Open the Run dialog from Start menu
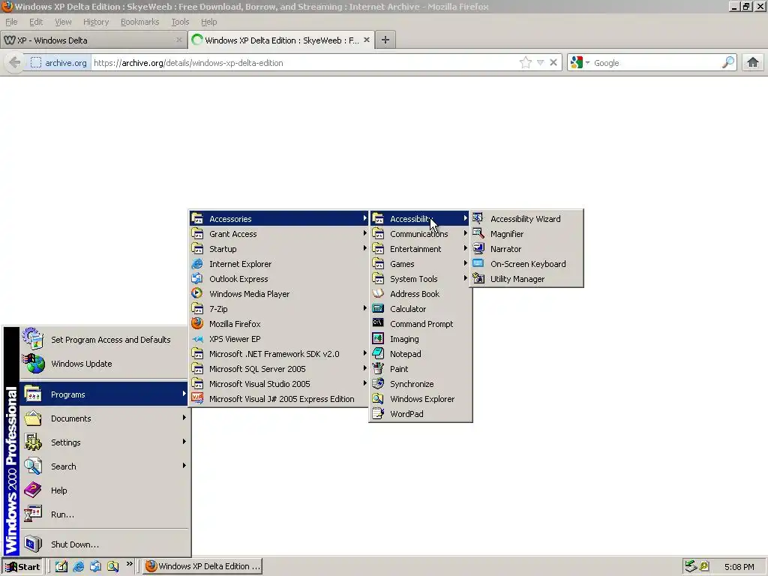Viewport: 768px width, 576px height. (103, 514)
